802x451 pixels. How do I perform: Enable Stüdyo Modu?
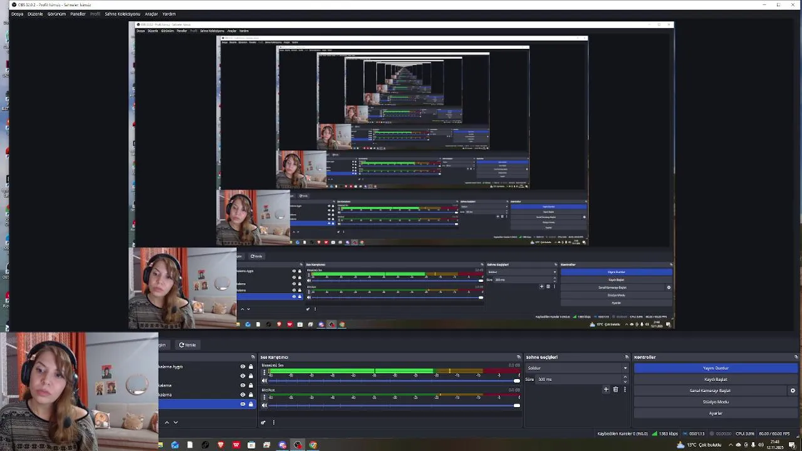coord(716,402)
